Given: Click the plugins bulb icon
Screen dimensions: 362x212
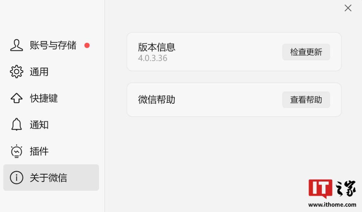Looking at the screenshot, I should pos(16,151).
